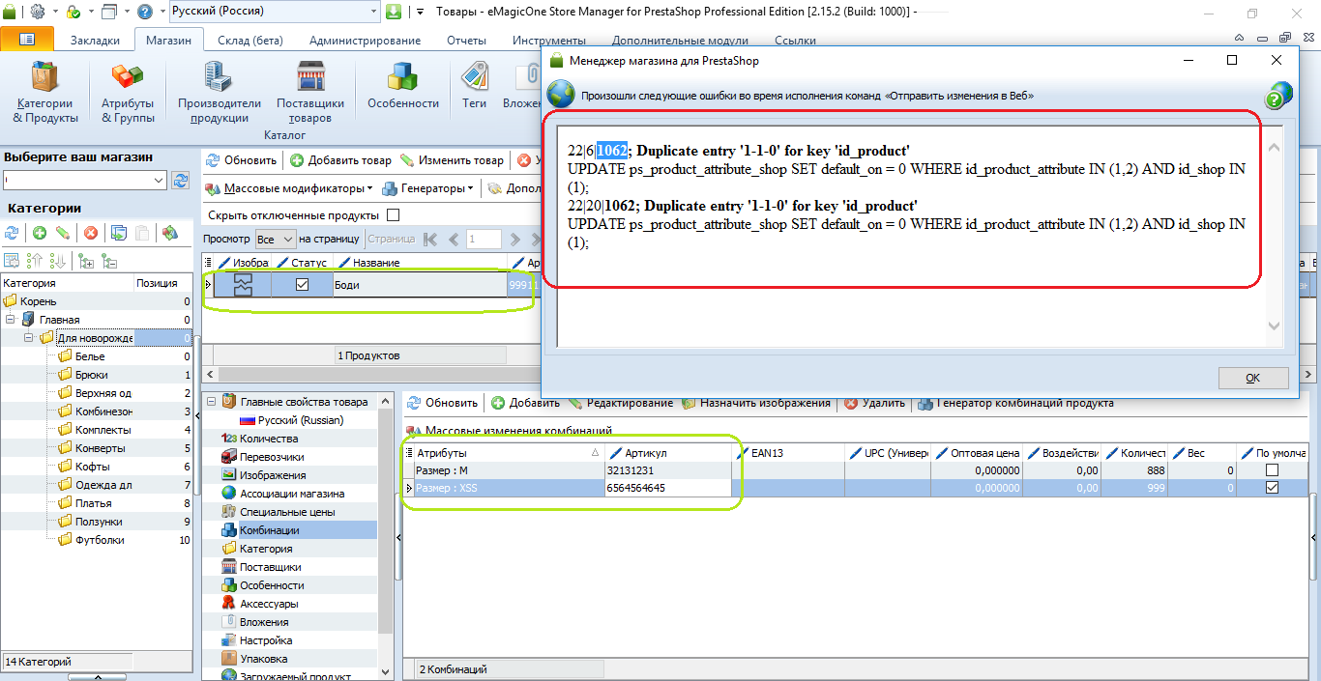Click Добавить товар button
The width and height of the screenshot is (1321, 681).
tap(341, 160)
